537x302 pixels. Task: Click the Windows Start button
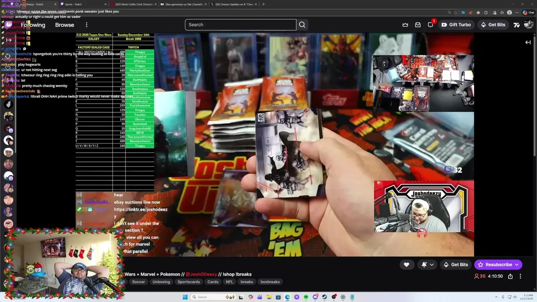185,297
